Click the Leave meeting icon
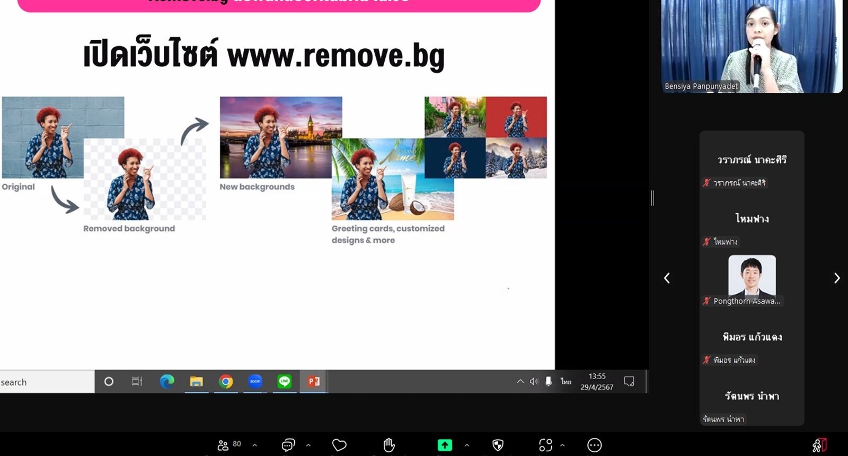 819,445
